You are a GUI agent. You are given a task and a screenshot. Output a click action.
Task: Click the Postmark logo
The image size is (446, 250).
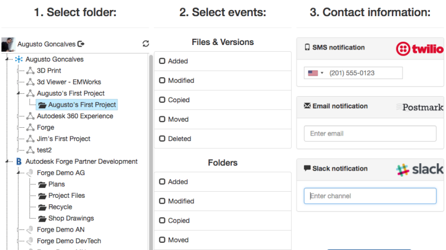pyautogui.click(x=423, y=107)
